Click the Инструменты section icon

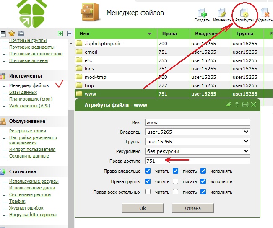(x=3, y=76)
